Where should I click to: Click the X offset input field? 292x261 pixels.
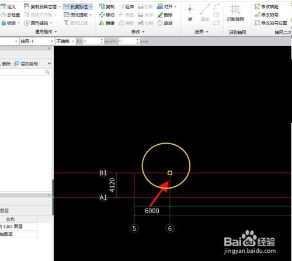pyautogui.click(x=92, y=41)
